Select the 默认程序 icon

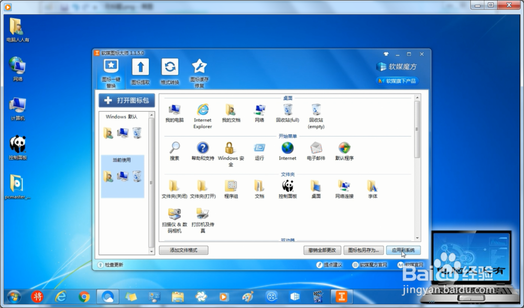click(344, 151)
